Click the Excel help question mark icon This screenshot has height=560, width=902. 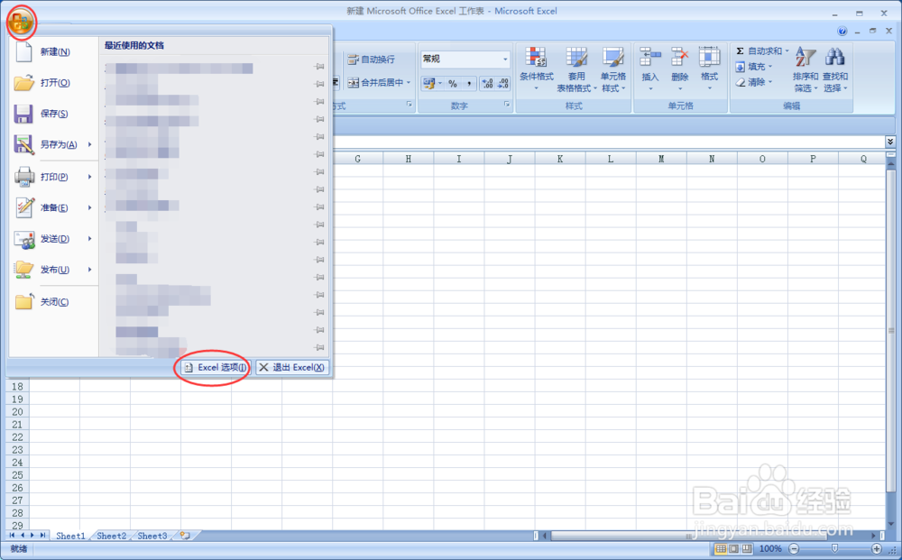coord(842,31)
